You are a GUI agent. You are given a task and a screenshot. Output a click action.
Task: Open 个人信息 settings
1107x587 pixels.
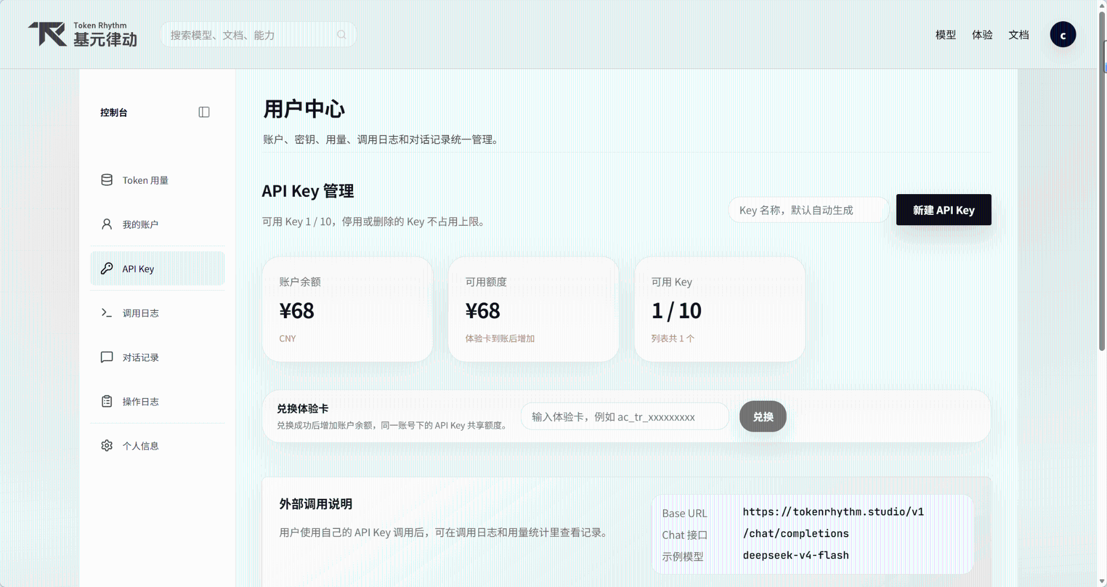[157, 445]
